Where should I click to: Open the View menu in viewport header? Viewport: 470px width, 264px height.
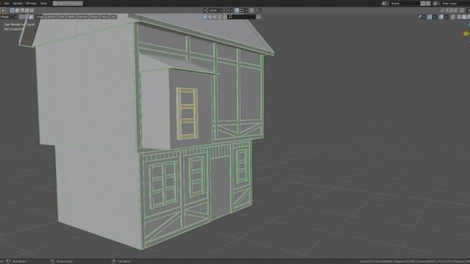point(40,17)
